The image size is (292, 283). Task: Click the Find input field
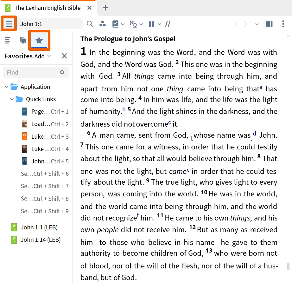(x=36, y=72)
